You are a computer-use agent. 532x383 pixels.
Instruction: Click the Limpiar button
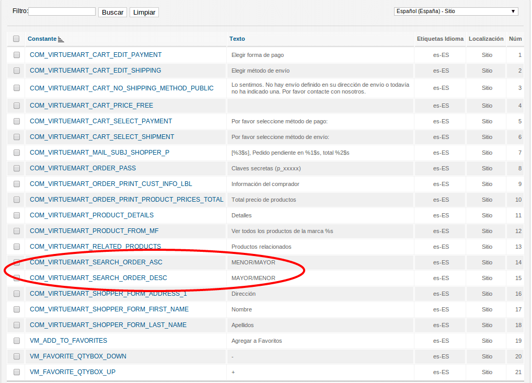click(144, 12)
